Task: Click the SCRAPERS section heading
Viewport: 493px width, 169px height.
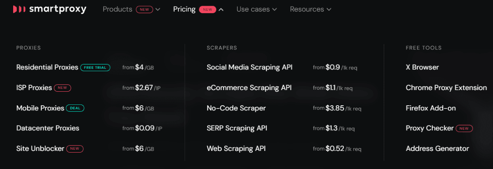Action: (x=222, y=48)
